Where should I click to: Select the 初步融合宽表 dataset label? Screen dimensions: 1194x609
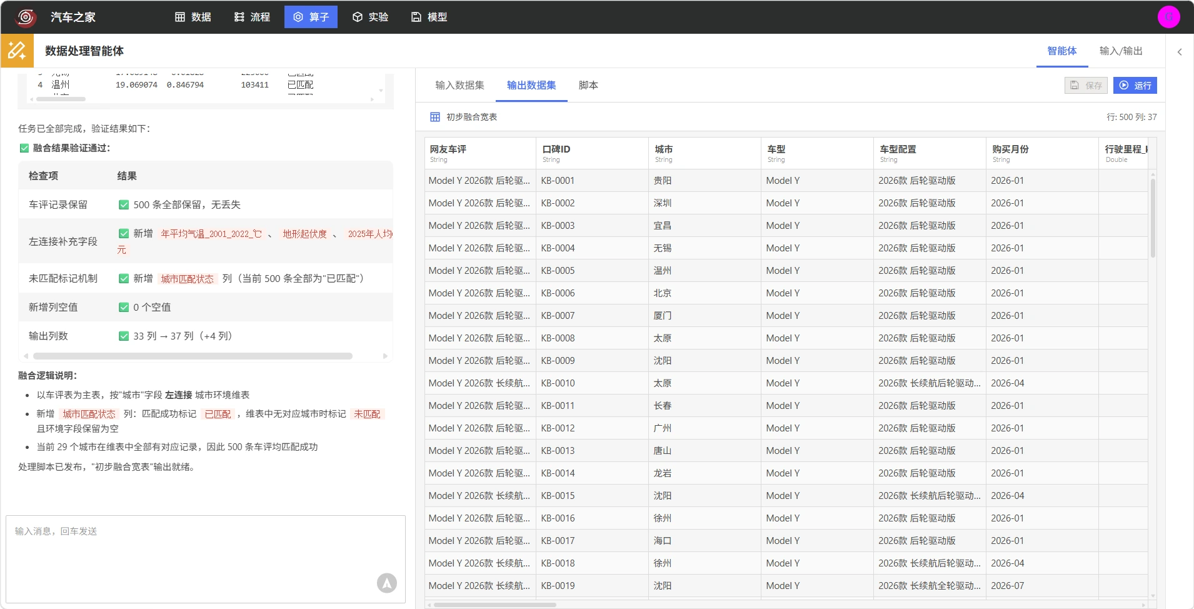(x=471, y=117)
